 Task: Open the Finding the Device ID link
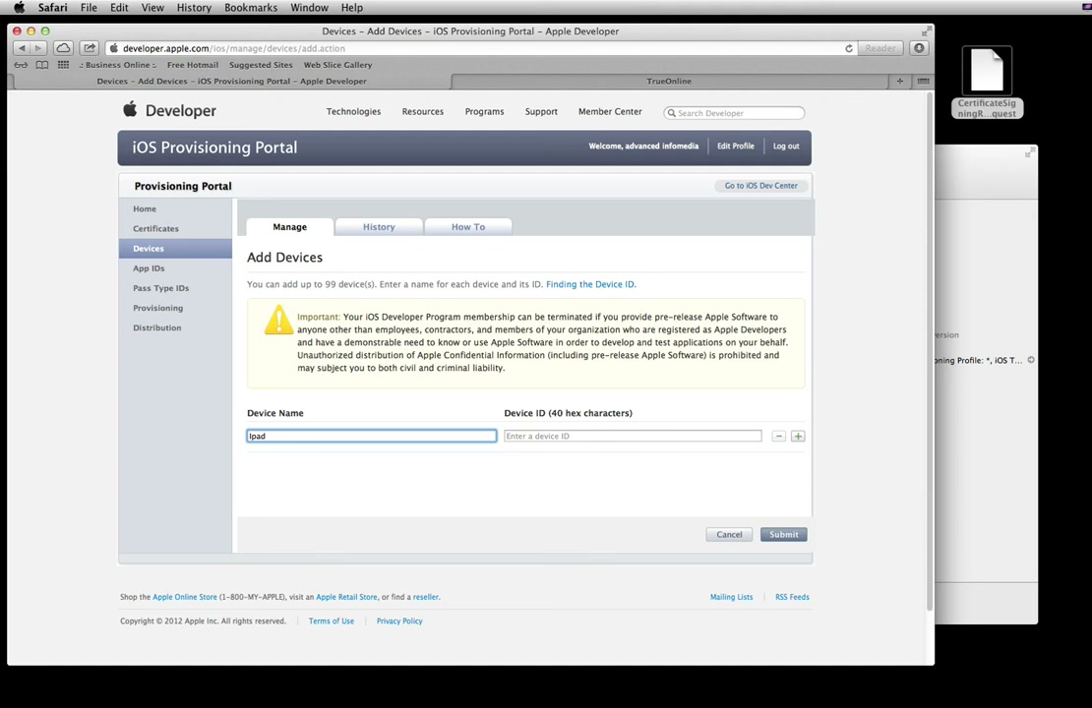(x=590, y=284)
